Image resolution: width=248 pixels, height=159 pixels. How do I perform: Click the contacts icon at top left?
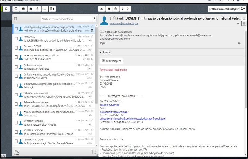click(7, 9)
